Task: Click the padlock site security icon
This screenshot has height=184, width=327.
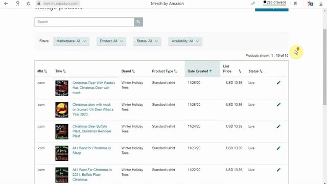Action: (39, 4)
